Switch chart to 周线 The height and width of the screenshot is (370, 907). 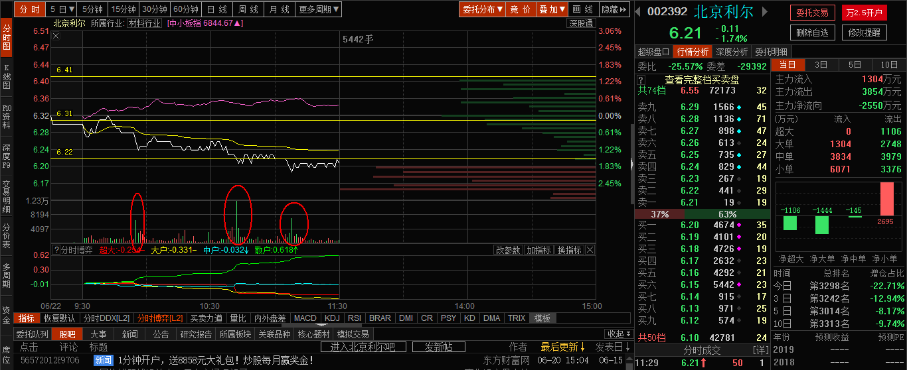coord(248,9)
